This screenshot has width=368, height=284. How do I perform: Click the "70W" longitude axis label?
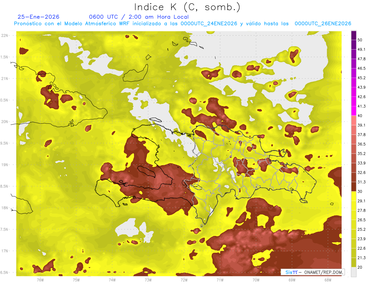click(x=256, y=280)
